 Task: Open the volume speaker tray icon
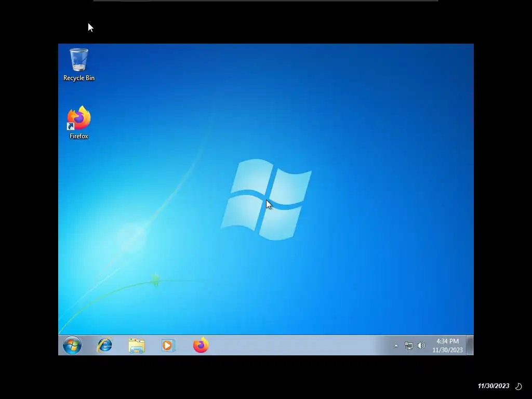click(x=421, y=345)
